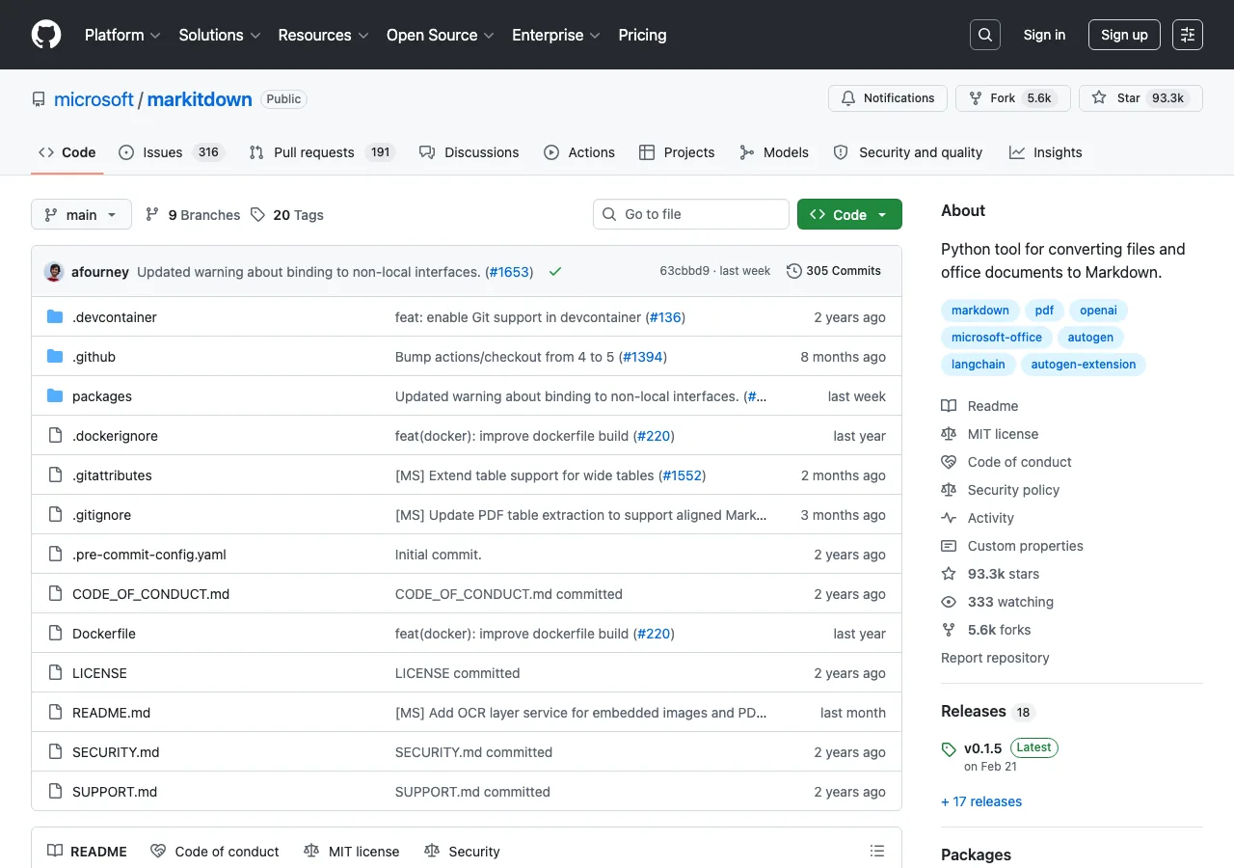Click the autogen-extension topic tag
1234x868 pixels.
pyautogui.click(x=1084, y=365)
